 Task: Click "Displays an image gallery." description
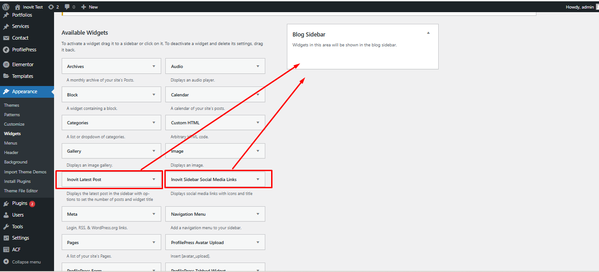point(90,165)
